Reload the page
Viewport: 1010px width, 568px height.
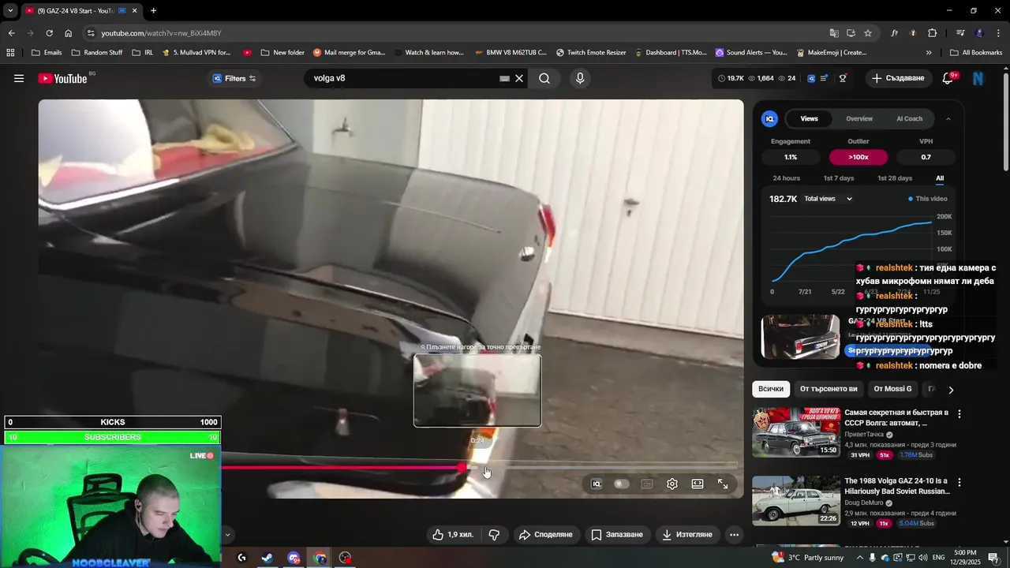point(49,33)
